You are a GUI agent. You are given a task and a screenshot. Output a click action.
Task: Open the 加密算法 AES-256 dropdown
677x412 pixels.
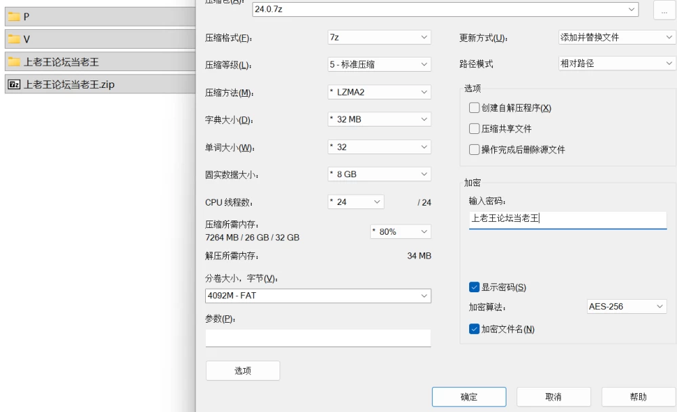[x=626, y=306]
